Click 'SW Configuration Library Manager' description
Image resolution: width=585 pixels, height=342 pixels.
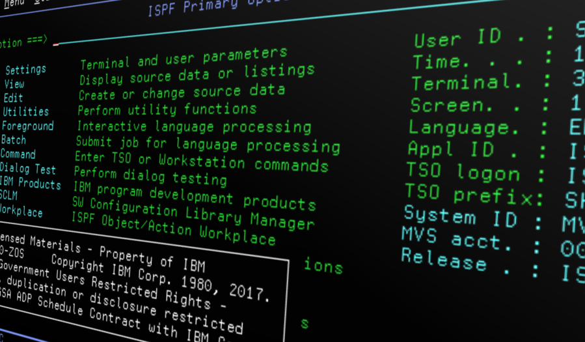[x=193, y=214]
